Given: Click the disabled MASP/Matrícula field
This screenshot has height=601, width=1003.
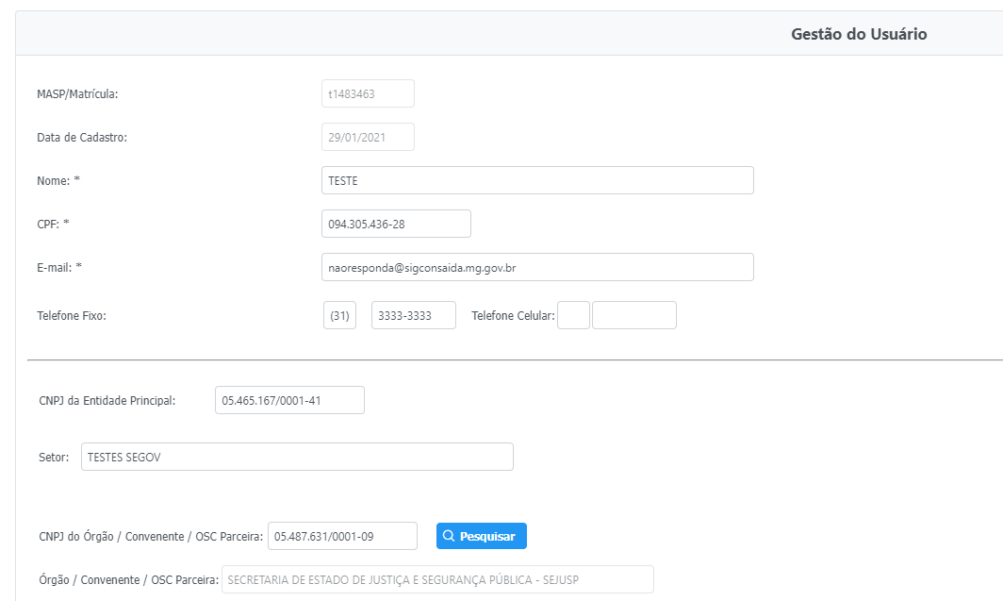Looking at the screenshot, I should click(368, 94).
